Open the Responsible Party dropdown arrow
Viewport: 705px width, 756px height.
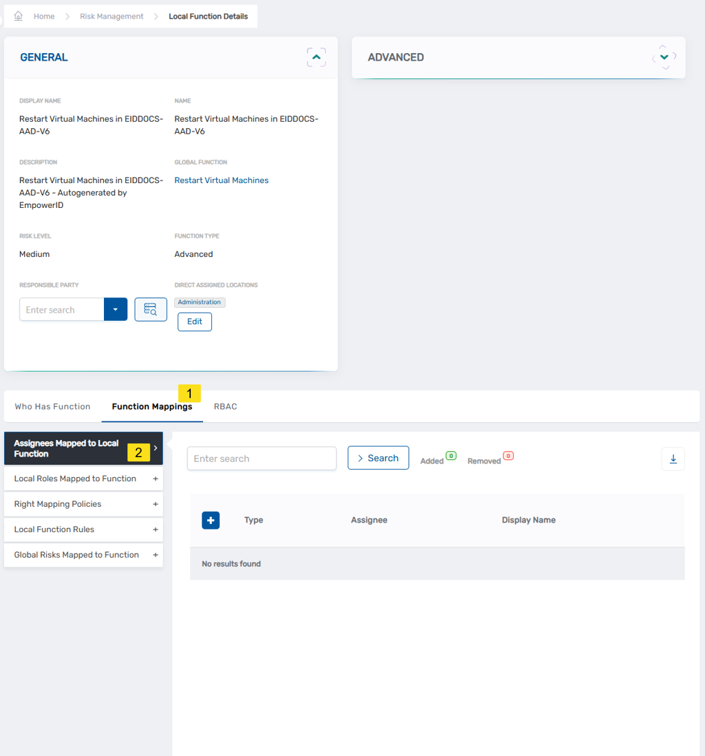click(116, 310)
